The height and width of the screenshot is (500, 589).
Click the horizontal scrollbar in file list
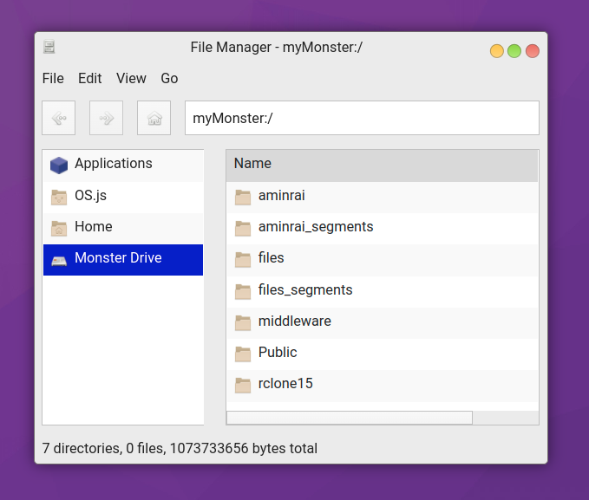click(x=349, y=418)
